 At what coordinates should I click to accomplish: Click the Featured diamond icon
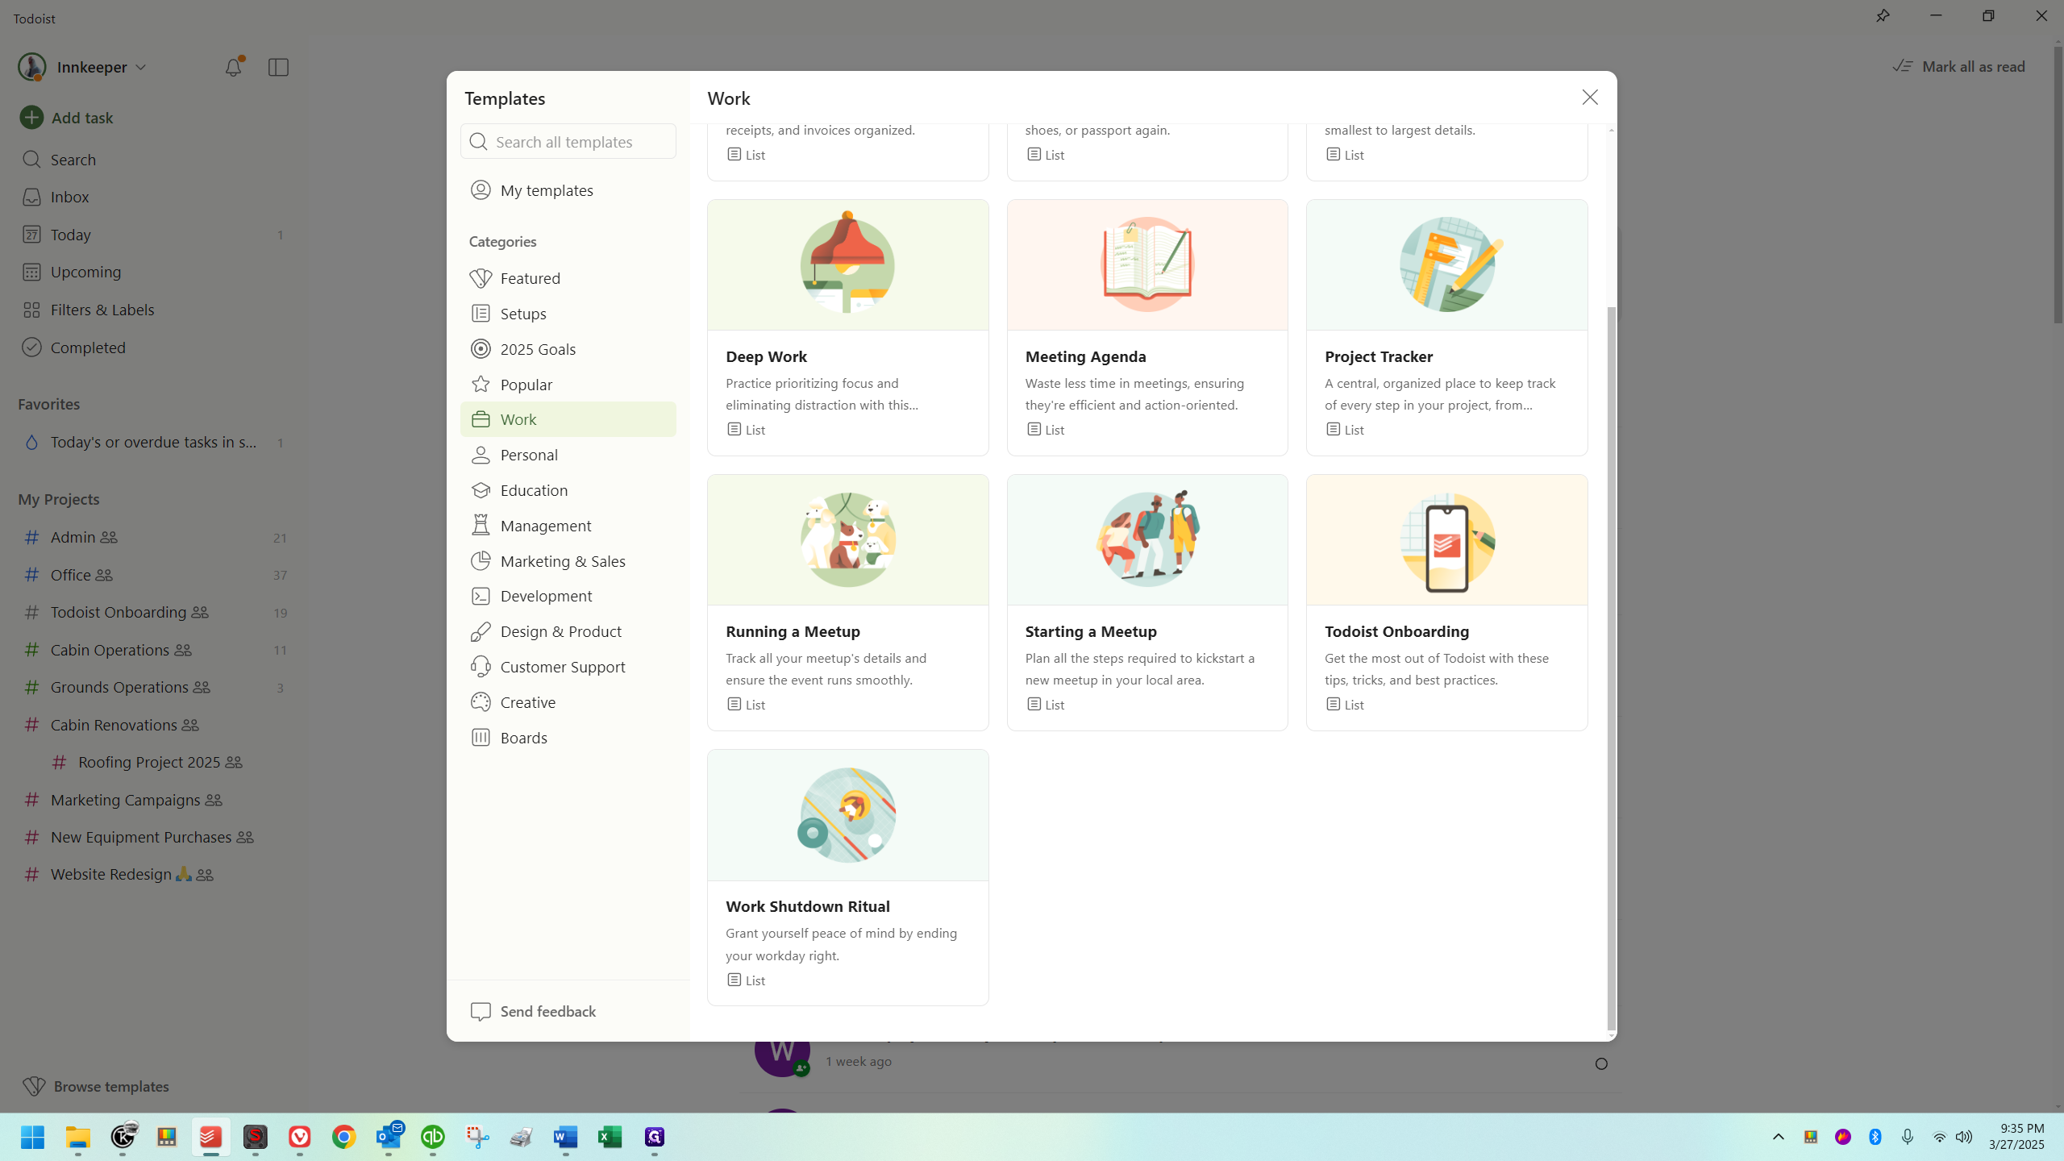point(481,278)
